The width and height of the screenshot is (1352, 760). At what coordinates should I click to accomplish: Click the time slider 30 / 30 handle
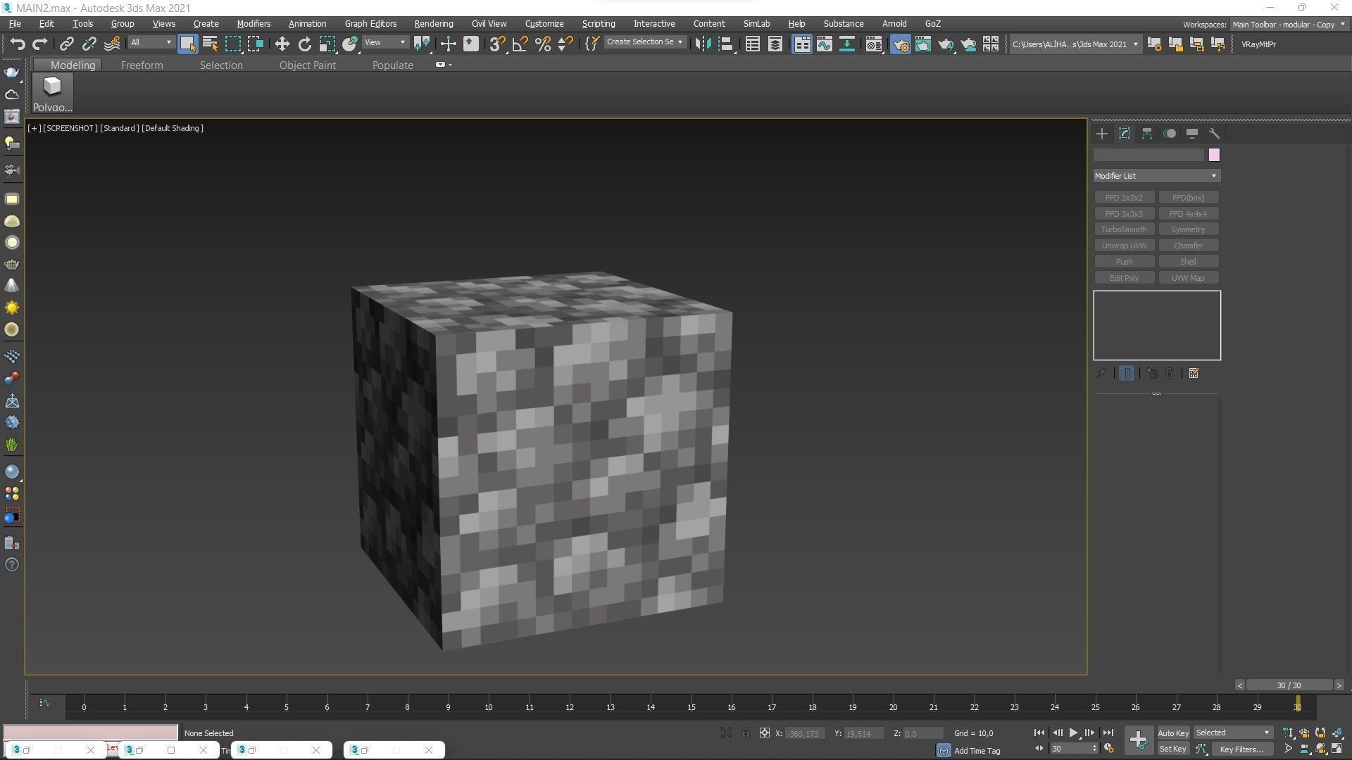pyautogui.click(x=1289, y=685)
